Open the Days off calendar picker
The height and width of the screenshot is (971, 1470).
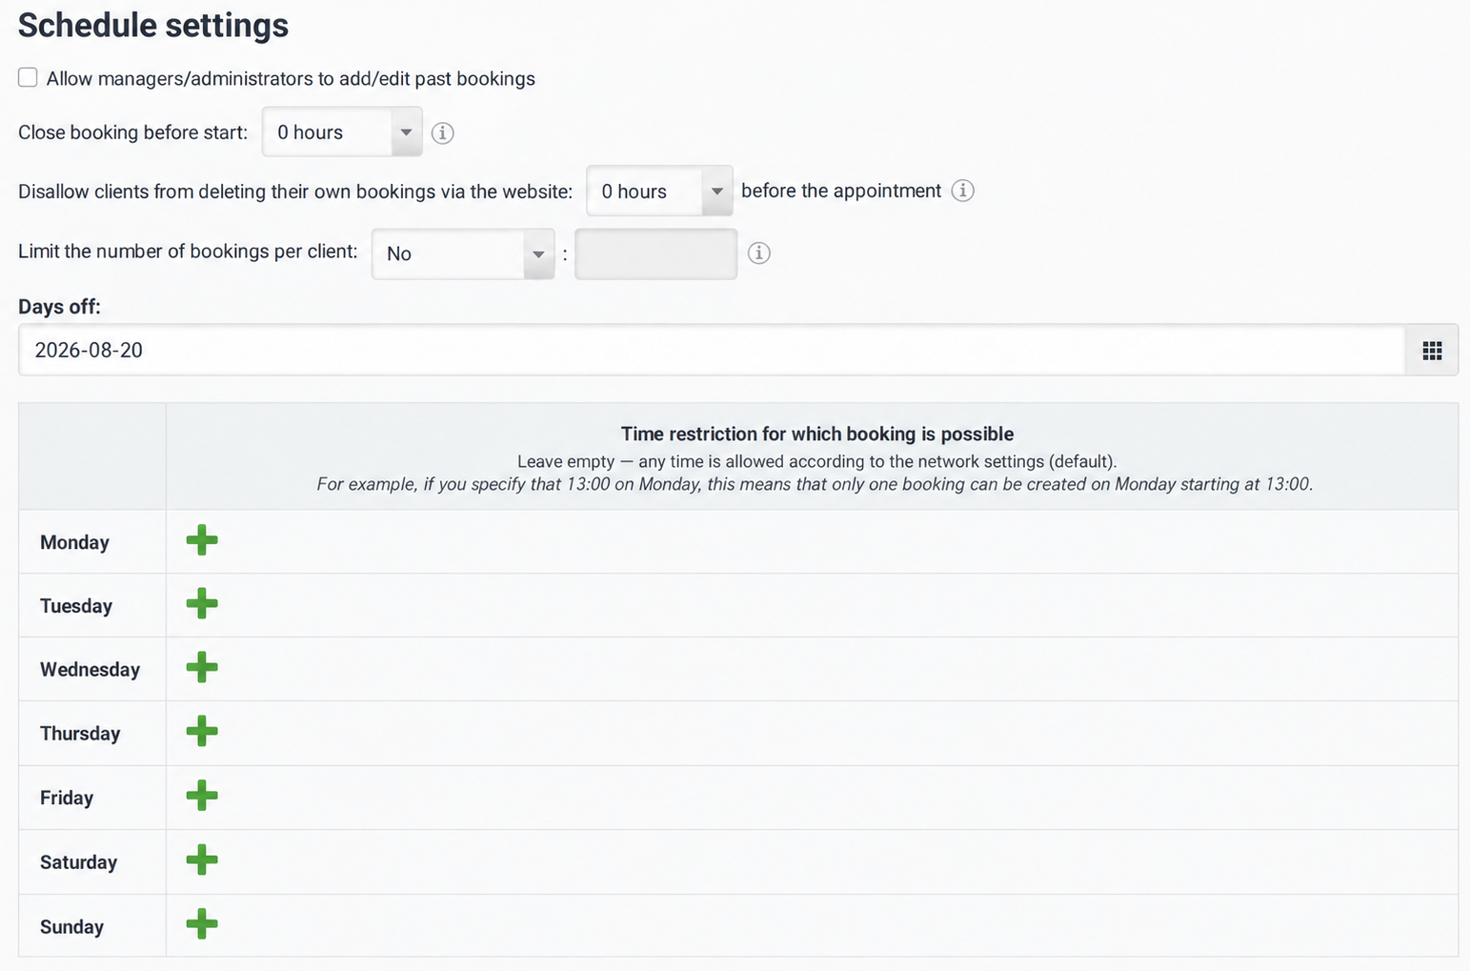(1432, 351)
